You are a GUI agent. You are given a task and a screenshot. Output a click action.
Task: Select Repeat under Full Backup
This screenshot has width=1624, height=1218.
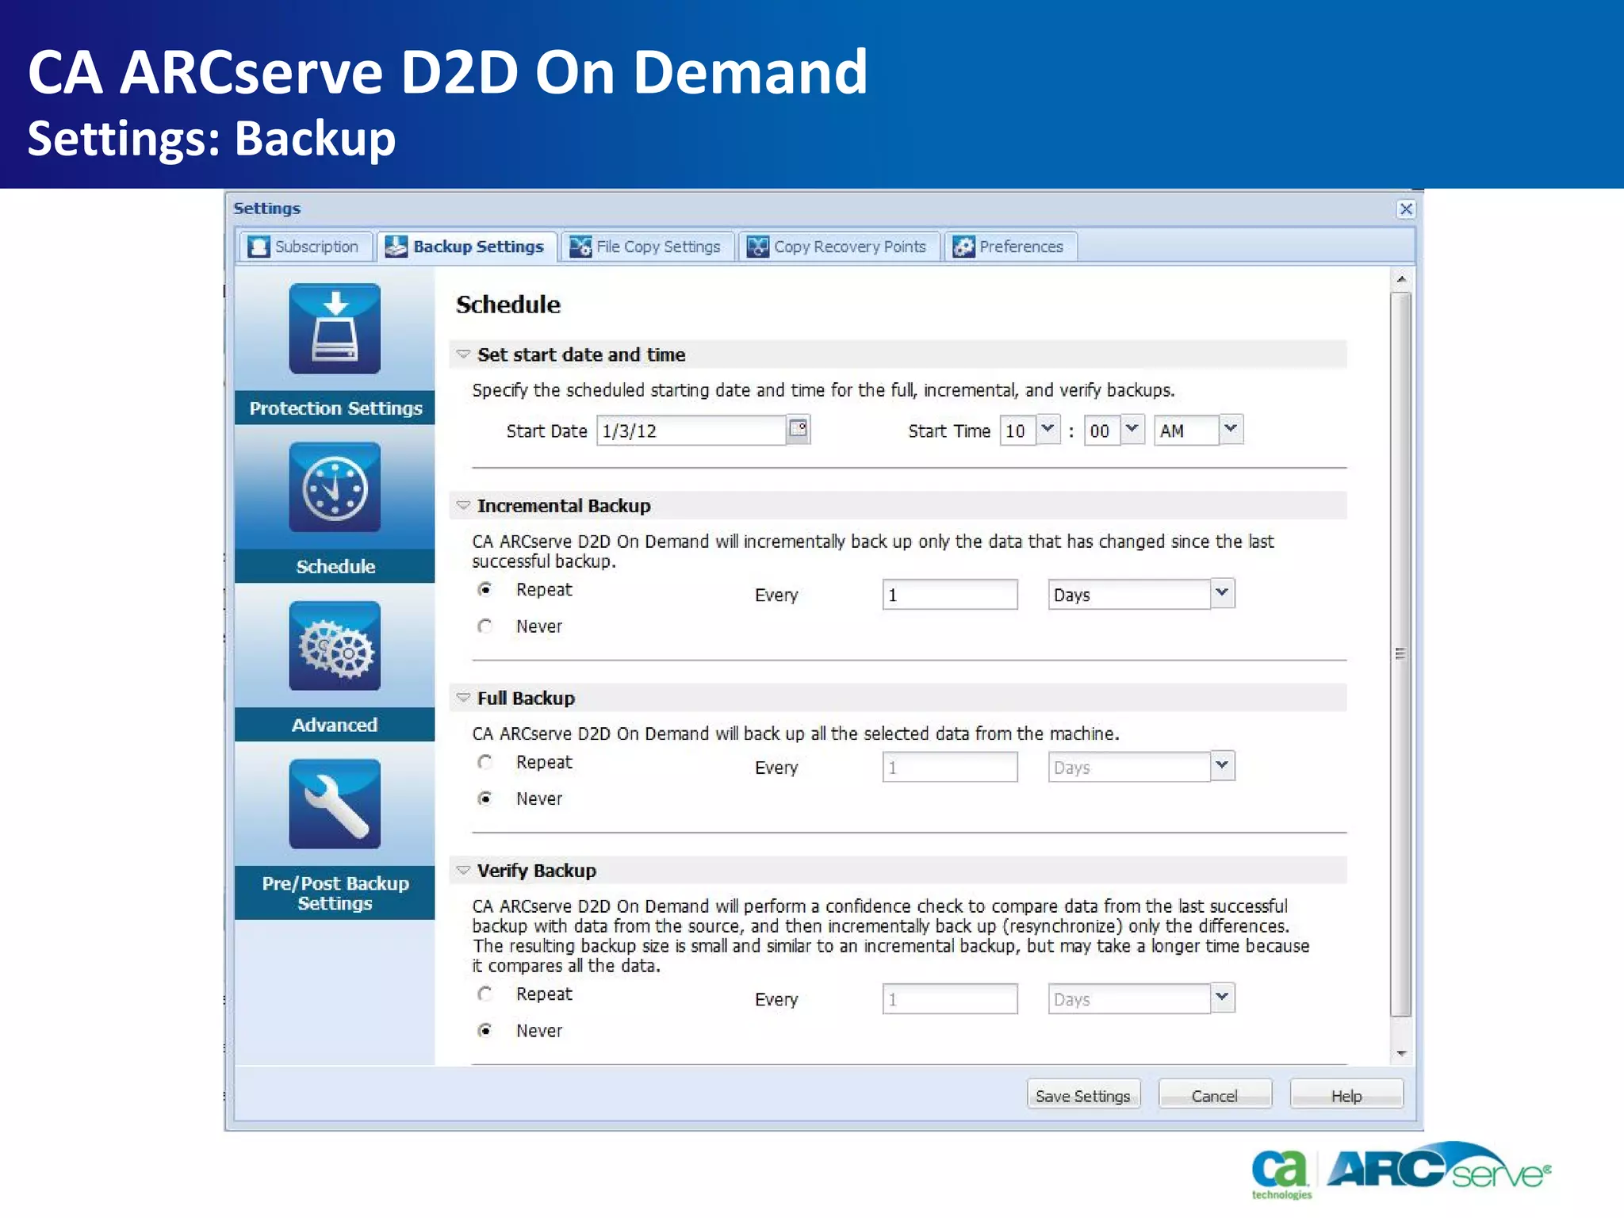click(x=485, y=762)
